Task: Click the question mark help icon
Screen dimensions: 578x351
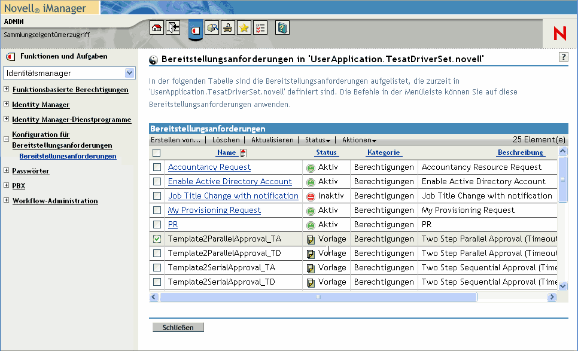Action: click(563, 57)
